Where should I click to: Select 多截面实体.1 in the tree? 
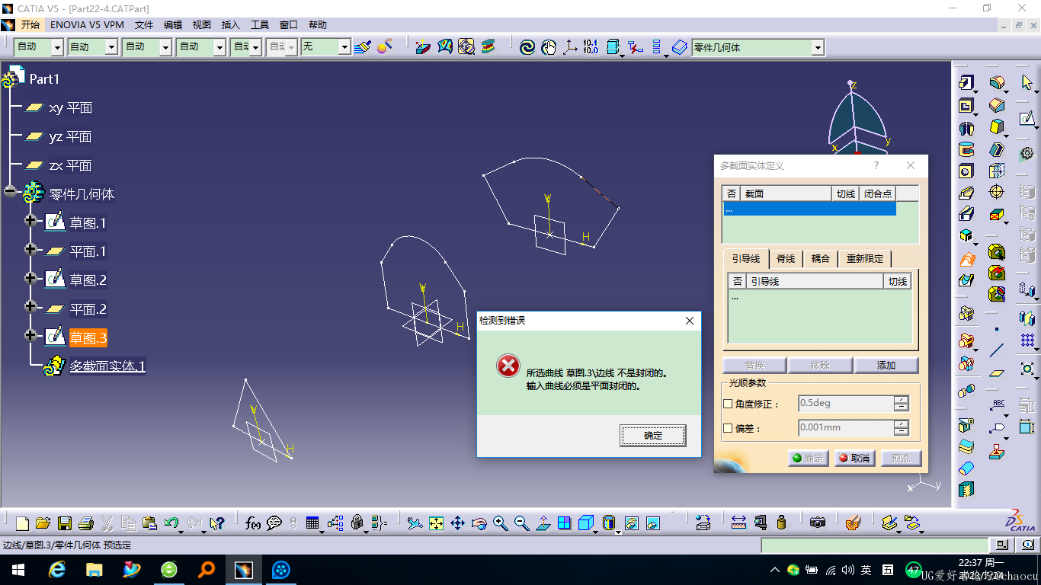tap(107, 366)
